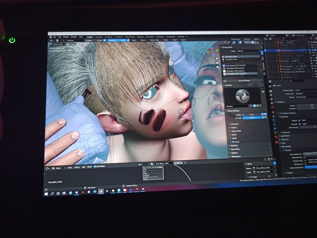
Task: Toggle Viewport denoising checkbox
Action: (300, 124)
